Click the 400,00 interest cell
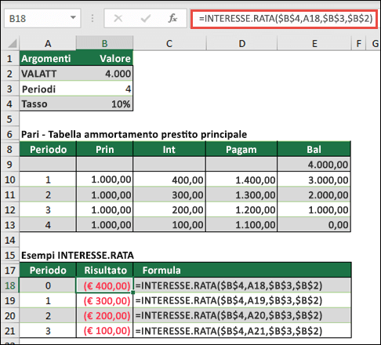381x345 pixels. 169,180
